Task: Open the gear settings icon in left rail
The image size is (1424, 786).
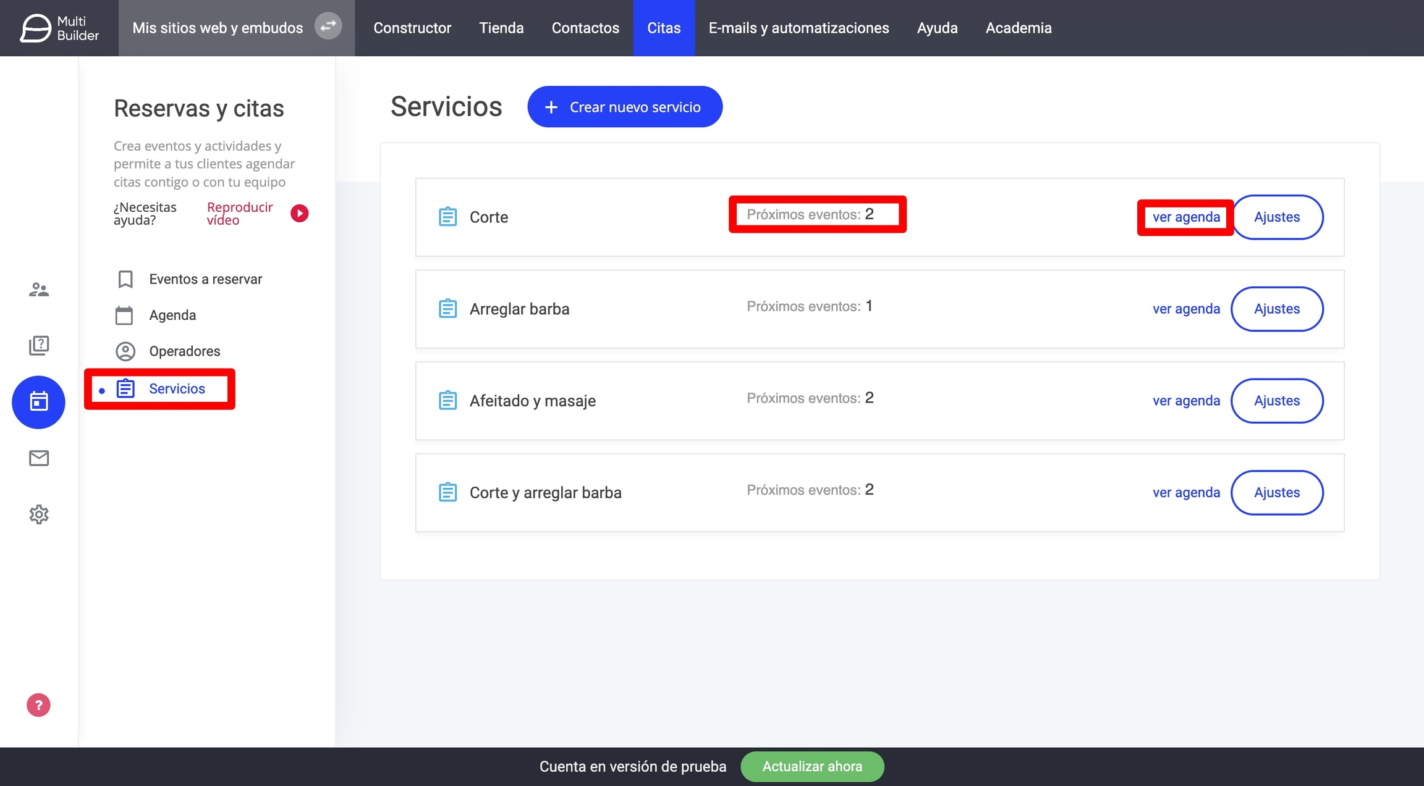Action: point(38,514)
